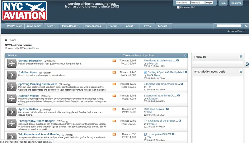Click RSS feed icon for Aviation Videos

[x=114, y=96]
